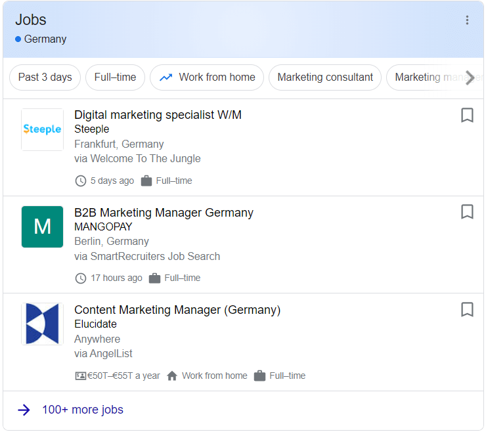The height and width of the screenshot is (432, 486).
Task: Click the blue location dot beside Germany
Action: (x=18, y=39)
